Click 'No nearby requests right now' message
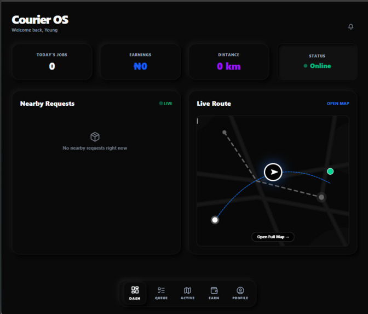368x314 pixels. (x=95, y=148)
